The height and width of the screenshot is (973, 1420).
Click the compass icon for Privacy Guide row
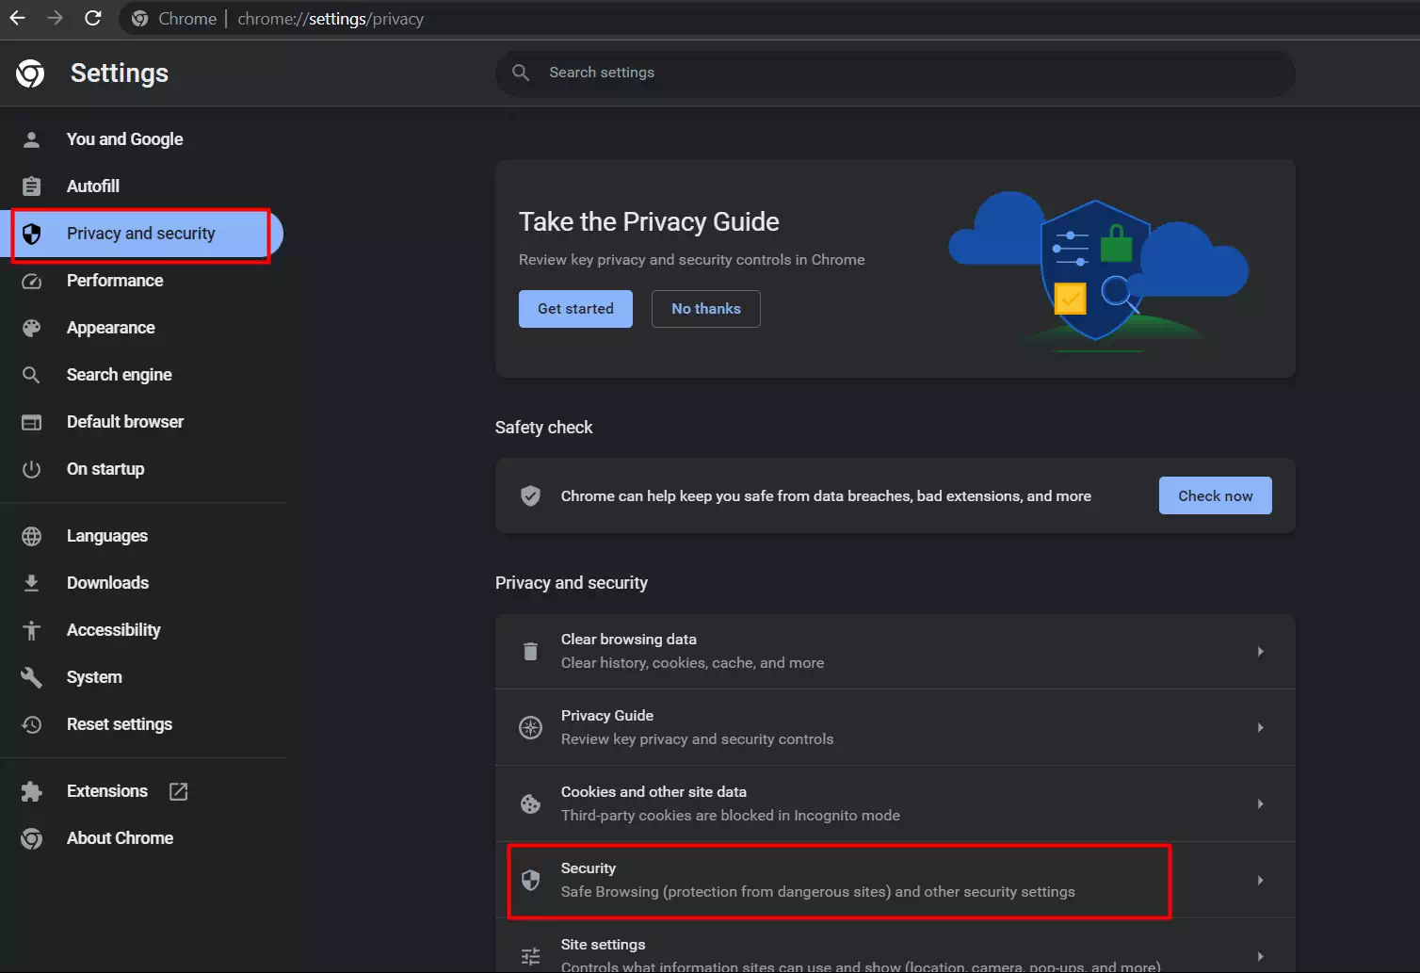[x=531, y=727]
